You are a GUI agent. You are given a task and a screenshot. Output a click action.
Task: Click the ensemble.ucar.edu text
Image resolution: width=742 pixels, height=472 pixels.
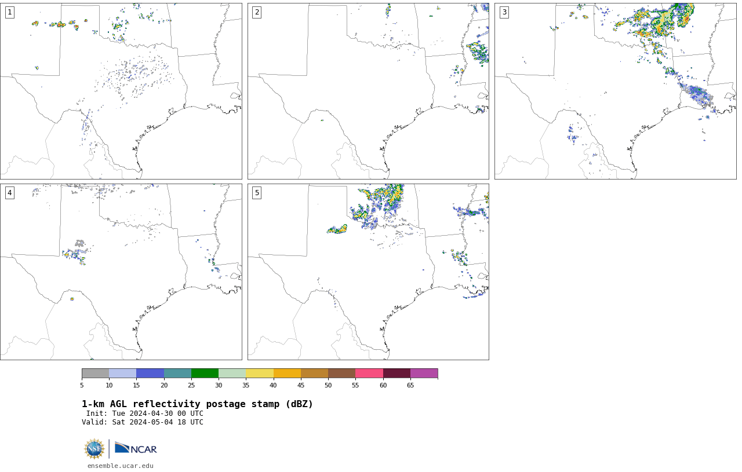121,466
